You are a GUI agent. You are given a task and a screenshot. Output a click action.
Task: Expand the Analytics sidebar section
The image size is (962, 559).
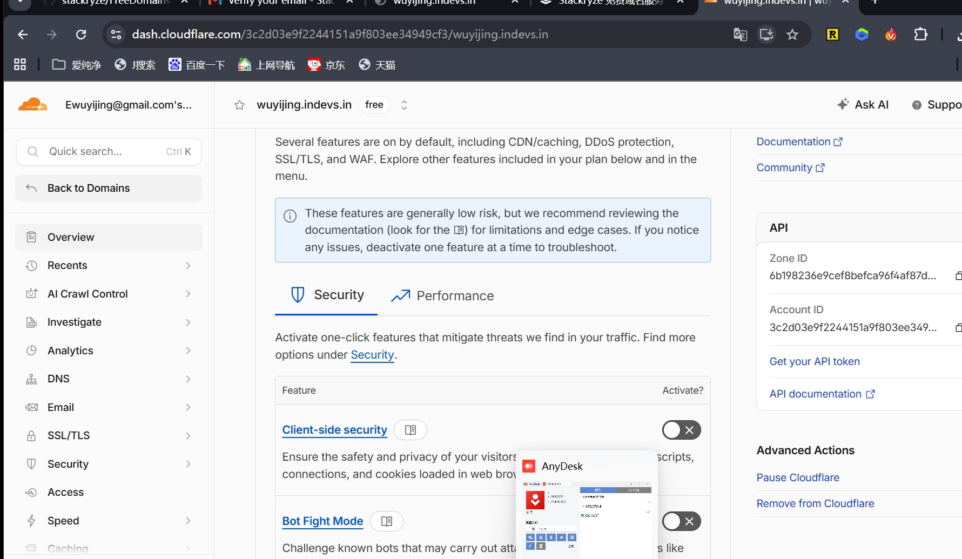point(109,351)
